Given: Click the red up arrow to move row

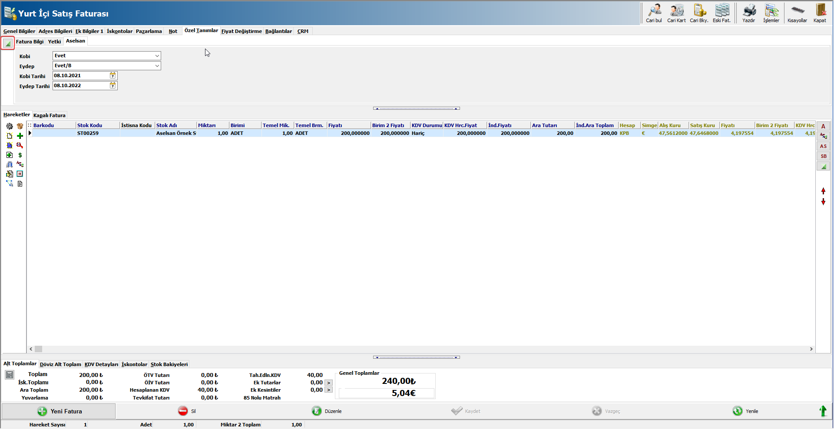Looking at the screenshot, I should click(823, 191).
